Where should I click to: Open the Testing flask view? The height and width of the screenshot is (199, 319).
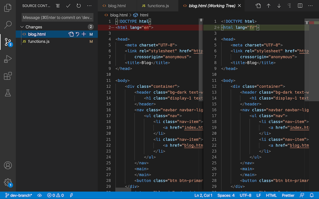(x=8, y=93)
